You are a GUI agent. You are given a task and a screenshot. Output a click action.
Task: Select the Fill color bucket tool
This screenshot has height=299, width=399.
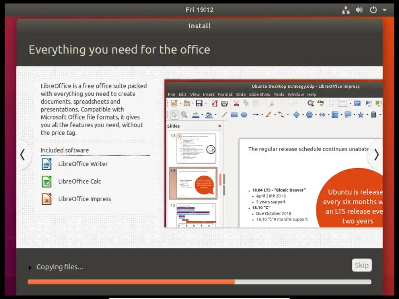209,115
